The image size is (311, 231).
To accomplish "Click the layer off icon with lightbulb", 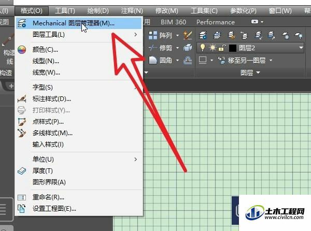I will coord(299,35).
